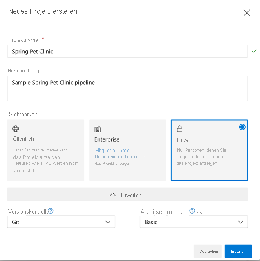Viewport: 260px width, 261px height.
Task: Click the 'Neues Projekt erstellen' title
Action: pos(43,11)
